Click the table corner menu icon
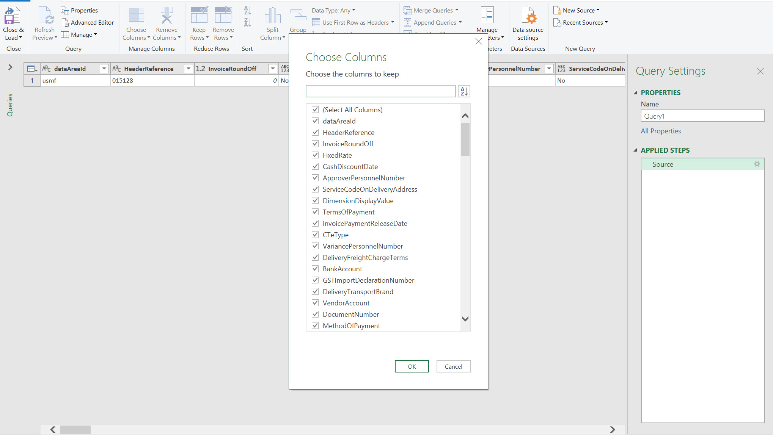The height and width of the screenshot is (435, 773). coord(32,69)
